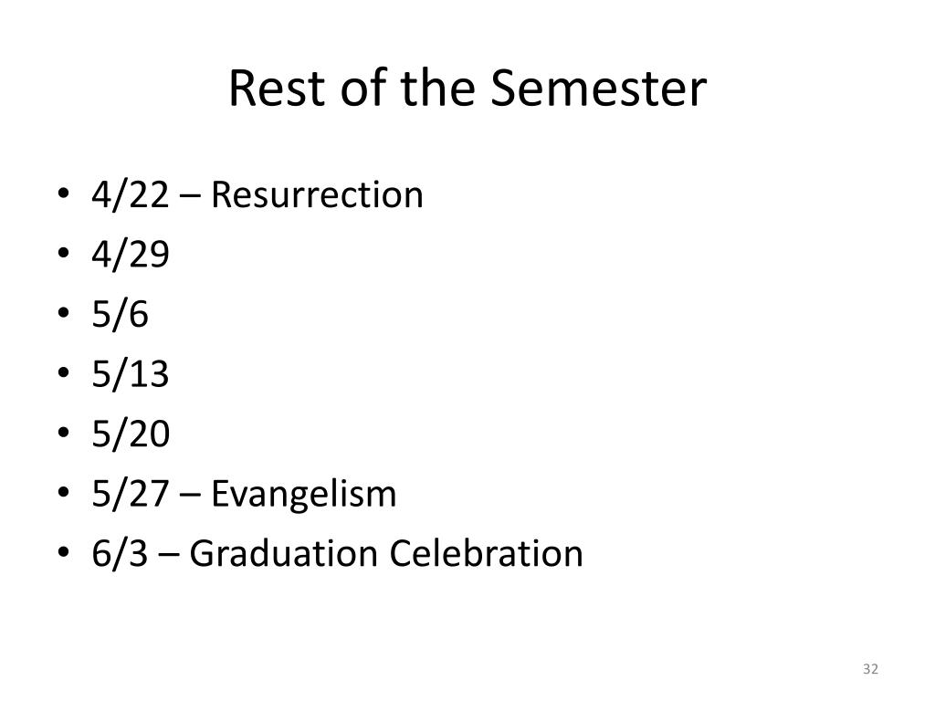Click the 4/22 date text
This screenshot has height=701, width=935.
coord(131,195)
